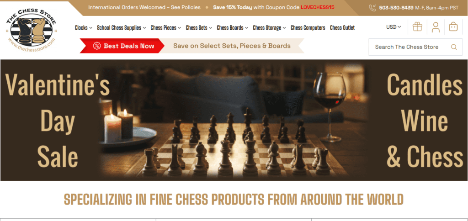Expand the USD currency dropdown
Image resolution: width=468 pixels, height=221 pixels.
tap(394, 27)
